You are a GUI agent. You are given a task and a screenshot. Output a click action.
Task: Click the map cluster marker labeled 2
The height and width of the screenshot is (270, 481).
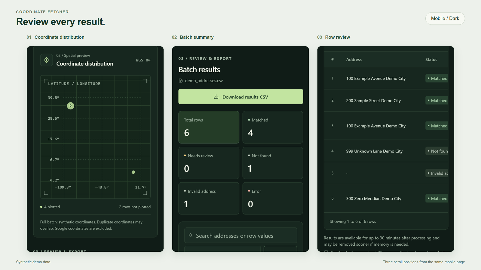(71, 106)
